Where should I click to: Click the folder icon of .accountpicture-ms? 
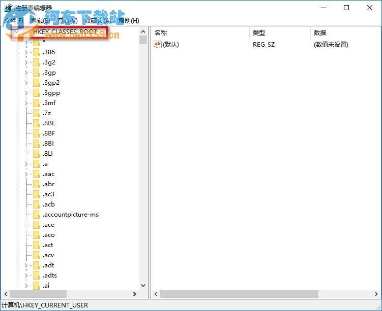click(x=36, y=215)
